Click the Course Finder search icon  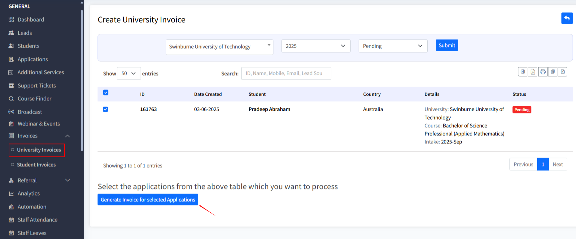[11, 99]
